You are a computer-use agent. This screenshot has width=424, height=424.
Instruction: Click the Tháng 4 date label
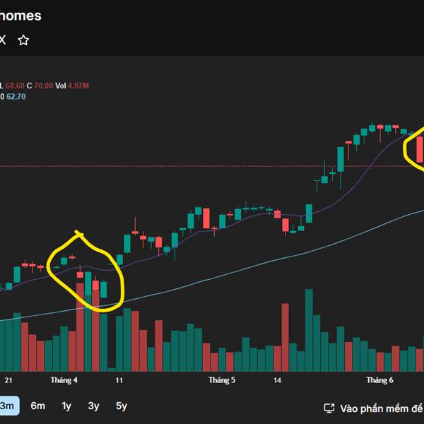(x=64, y=380)
